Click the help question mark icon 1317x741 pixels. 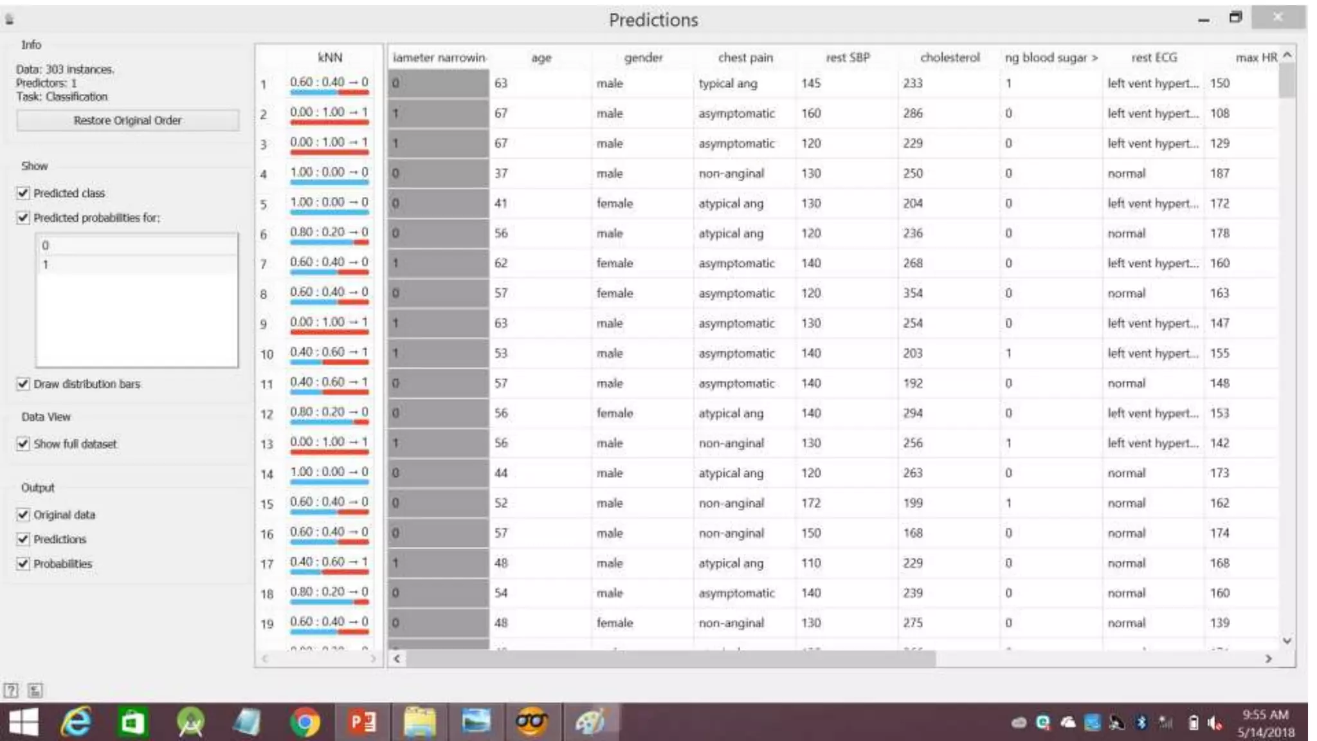(11, 691)
